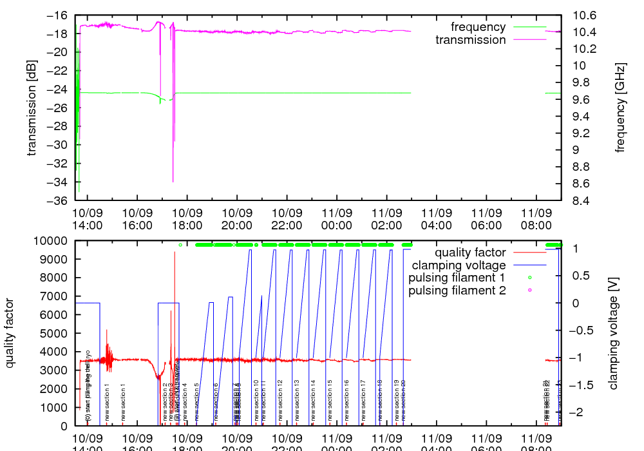Click the green pulsing filament 1 marker
644x451 pixels.
529,278
